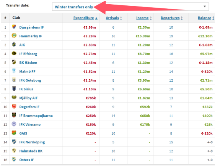Click the Halmstads BK club crest

(x=14, y=150)
